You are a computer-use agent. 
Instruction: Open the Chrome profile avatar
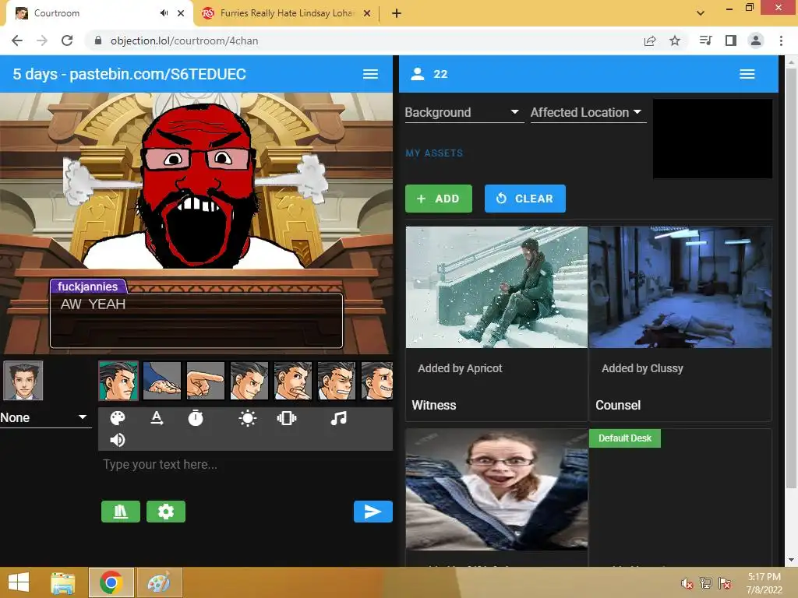(x=756, y=40)
